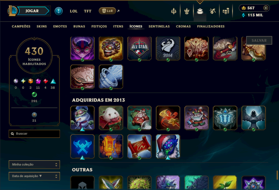Click the JOGAR play button

(x=32, y=11)
